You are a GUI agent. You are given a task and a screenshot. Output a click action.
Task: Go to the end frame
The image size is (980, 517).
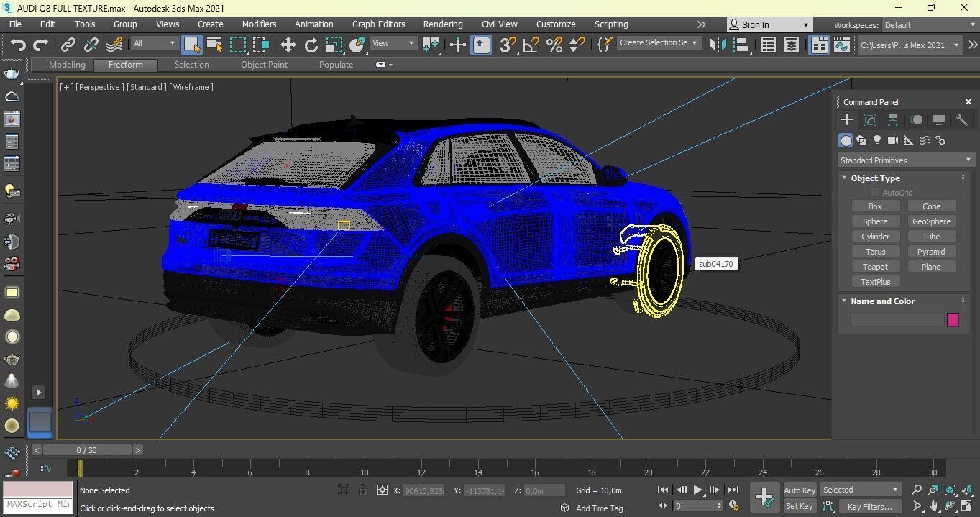[x=733, y=490]
